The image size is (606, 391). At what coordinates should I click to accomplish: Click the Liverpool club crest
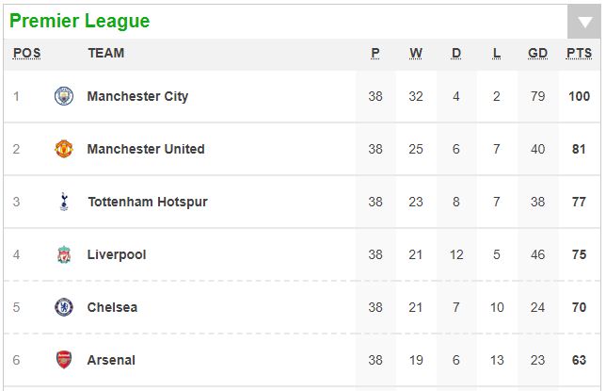pos(63,254)
